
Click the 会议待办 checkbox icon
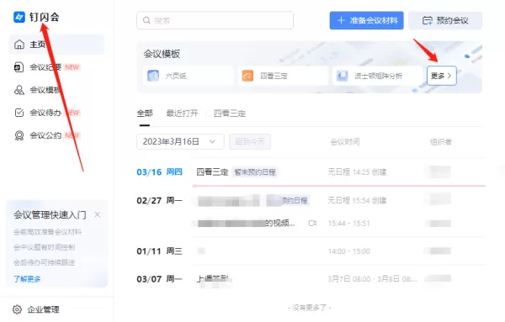19,113
